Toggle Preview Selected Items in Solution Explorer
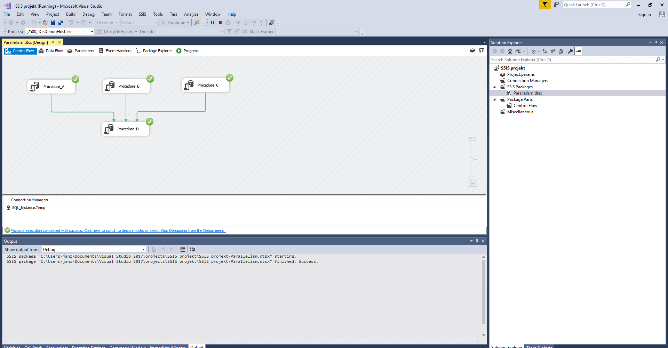Image resolution: width=668 pixels, height=348 pixels. pos(578,51)
